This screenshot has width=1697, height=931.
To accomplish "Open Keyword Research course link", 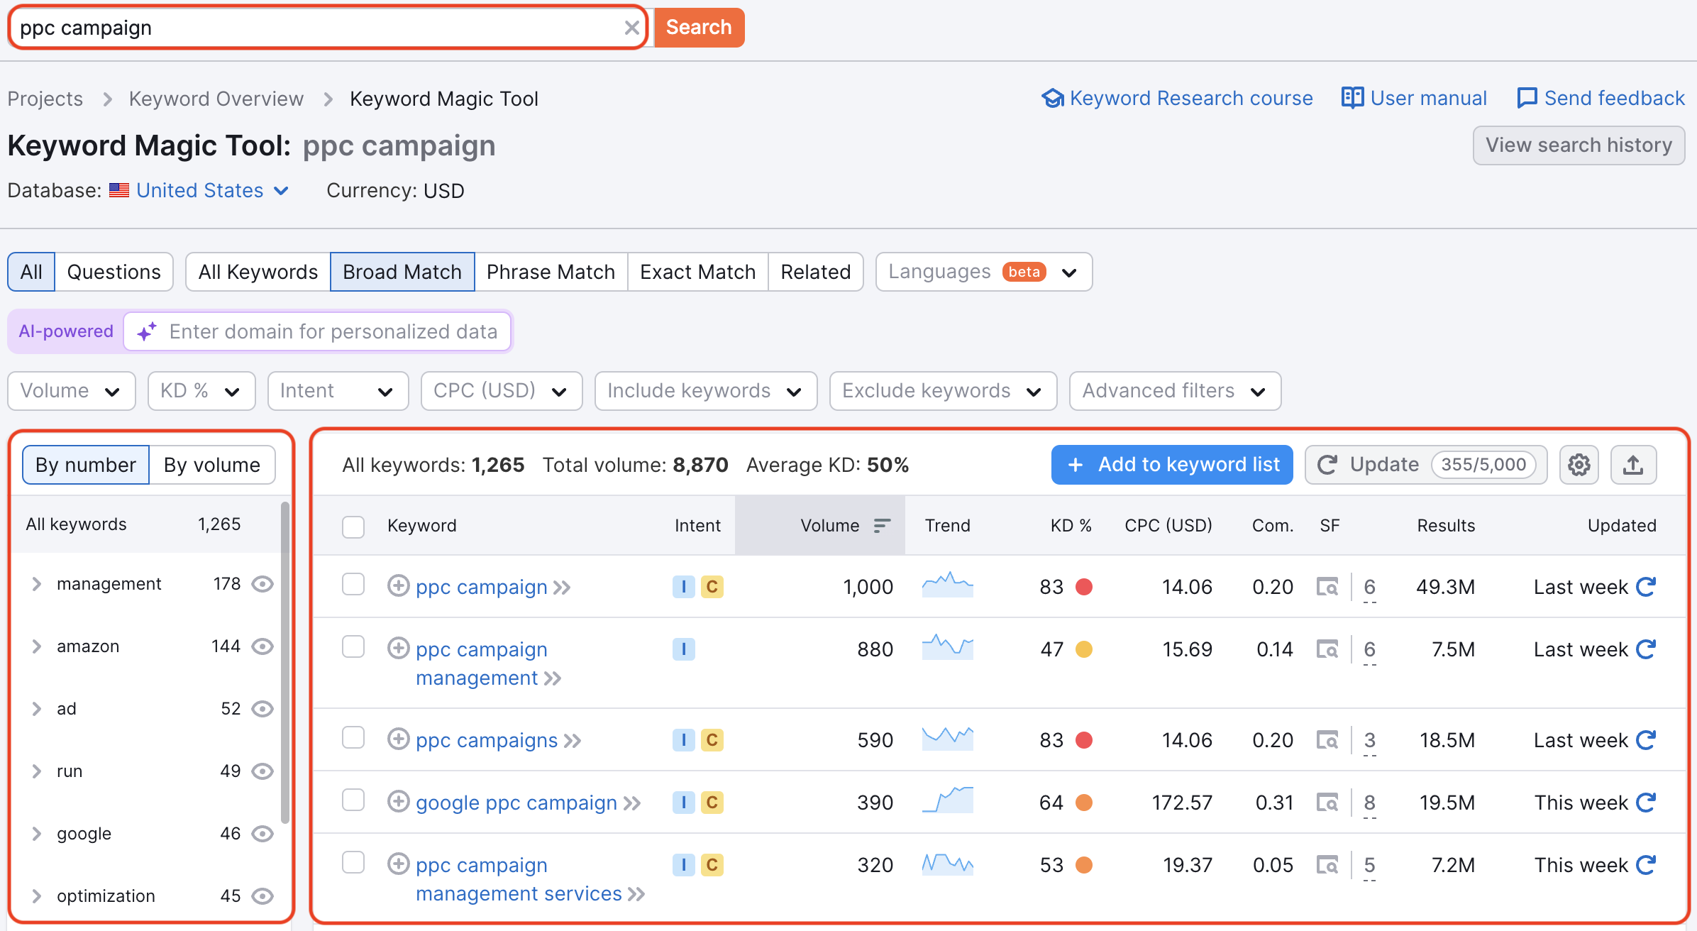I will 1177,98.
